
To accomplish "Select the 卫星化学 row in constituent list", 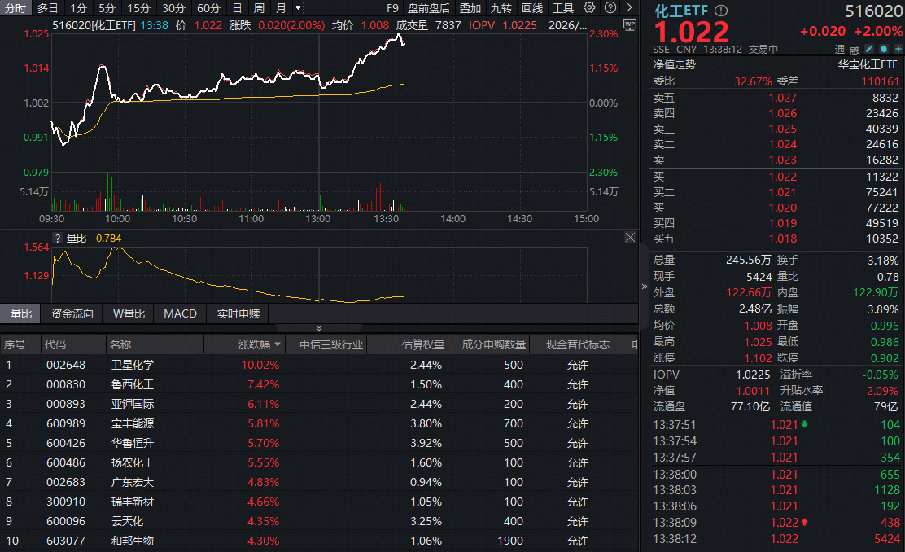I will [x=132, y=365].
